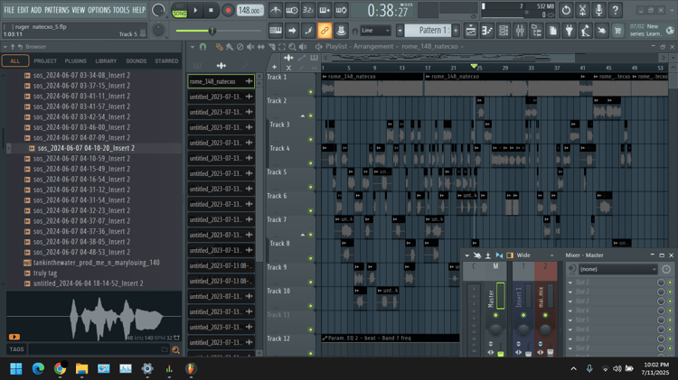Open the Playlist view icon
The height and width of the screenshot is (380, 678).
pyautogui.click(x=471, y=31)
